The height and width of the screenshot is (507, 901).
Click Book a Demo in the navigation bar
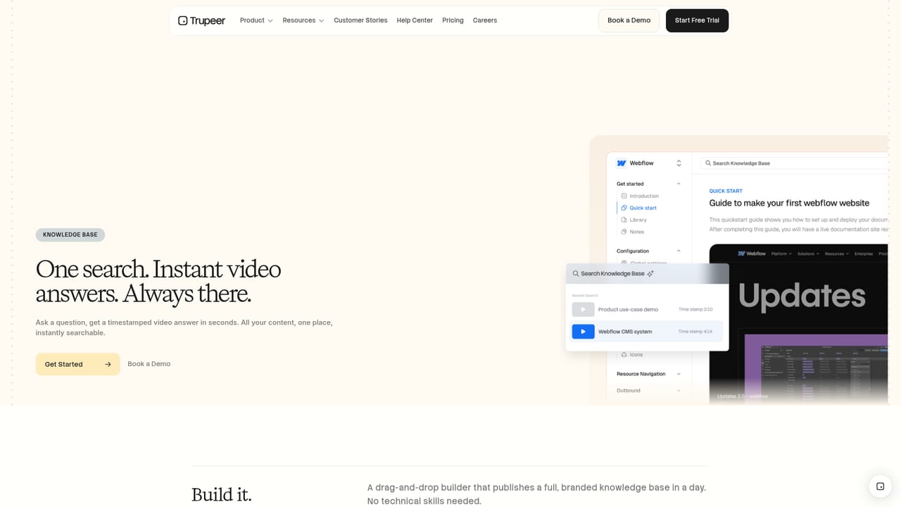click(x=629, y=20)
